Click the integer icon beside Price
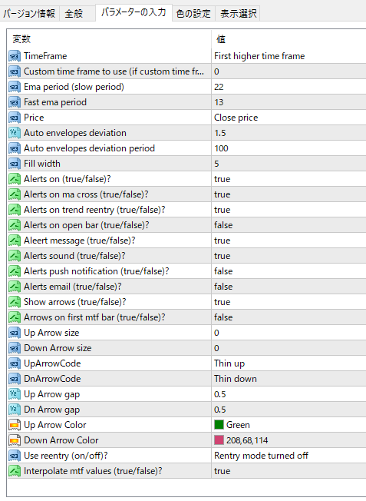366x501 pixels. pos(15,118)
